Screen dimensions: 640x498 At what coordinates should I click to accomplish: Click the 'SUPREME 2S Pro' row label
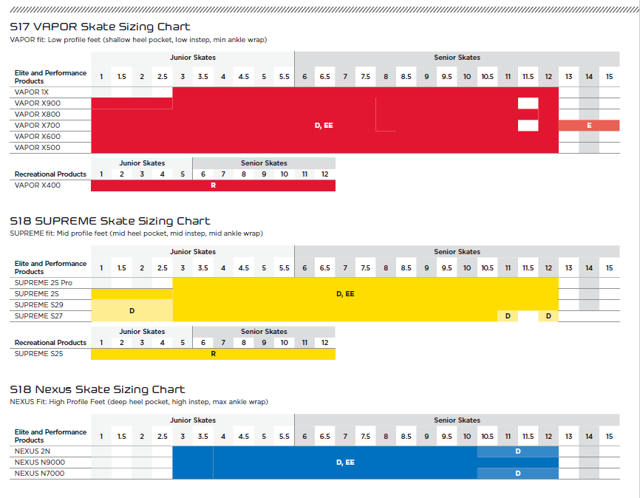pos(44,283)
